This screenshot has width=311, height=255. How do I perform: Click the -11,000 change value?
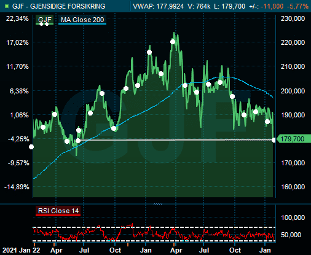(272, 6)
